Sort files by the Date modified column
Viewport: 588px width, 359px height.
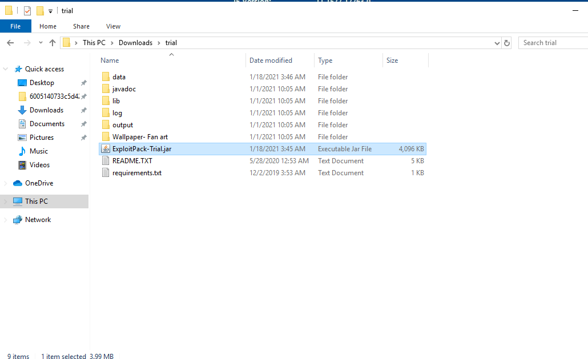(271, 60)
